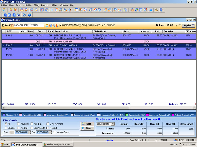Click the refresh arrows icon

[24, 15]
